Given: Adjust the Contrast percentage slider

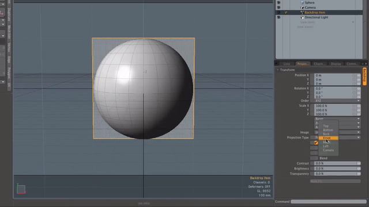Looking at the screenshot, I should [337, 163].
